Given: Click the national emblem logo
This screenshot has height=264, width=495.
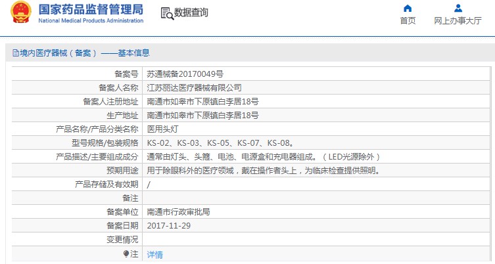Looking at the screenshot, I should [21, 12].
